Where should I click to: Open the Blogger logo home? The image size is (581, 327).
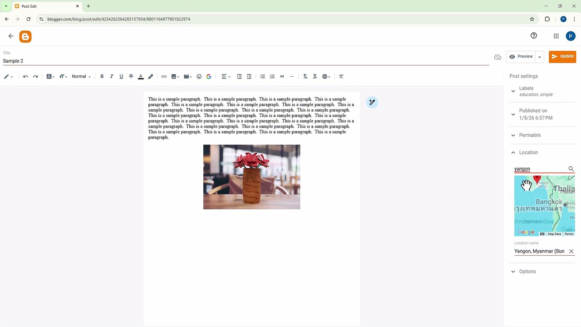25,37
